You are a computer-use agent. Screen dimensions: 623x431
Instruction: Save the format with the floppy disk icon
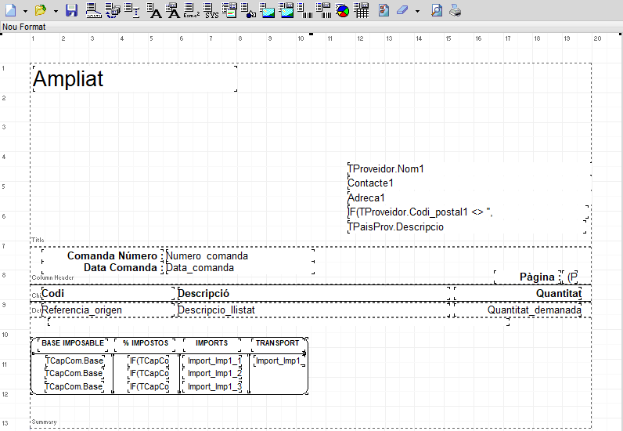(71, 10)
